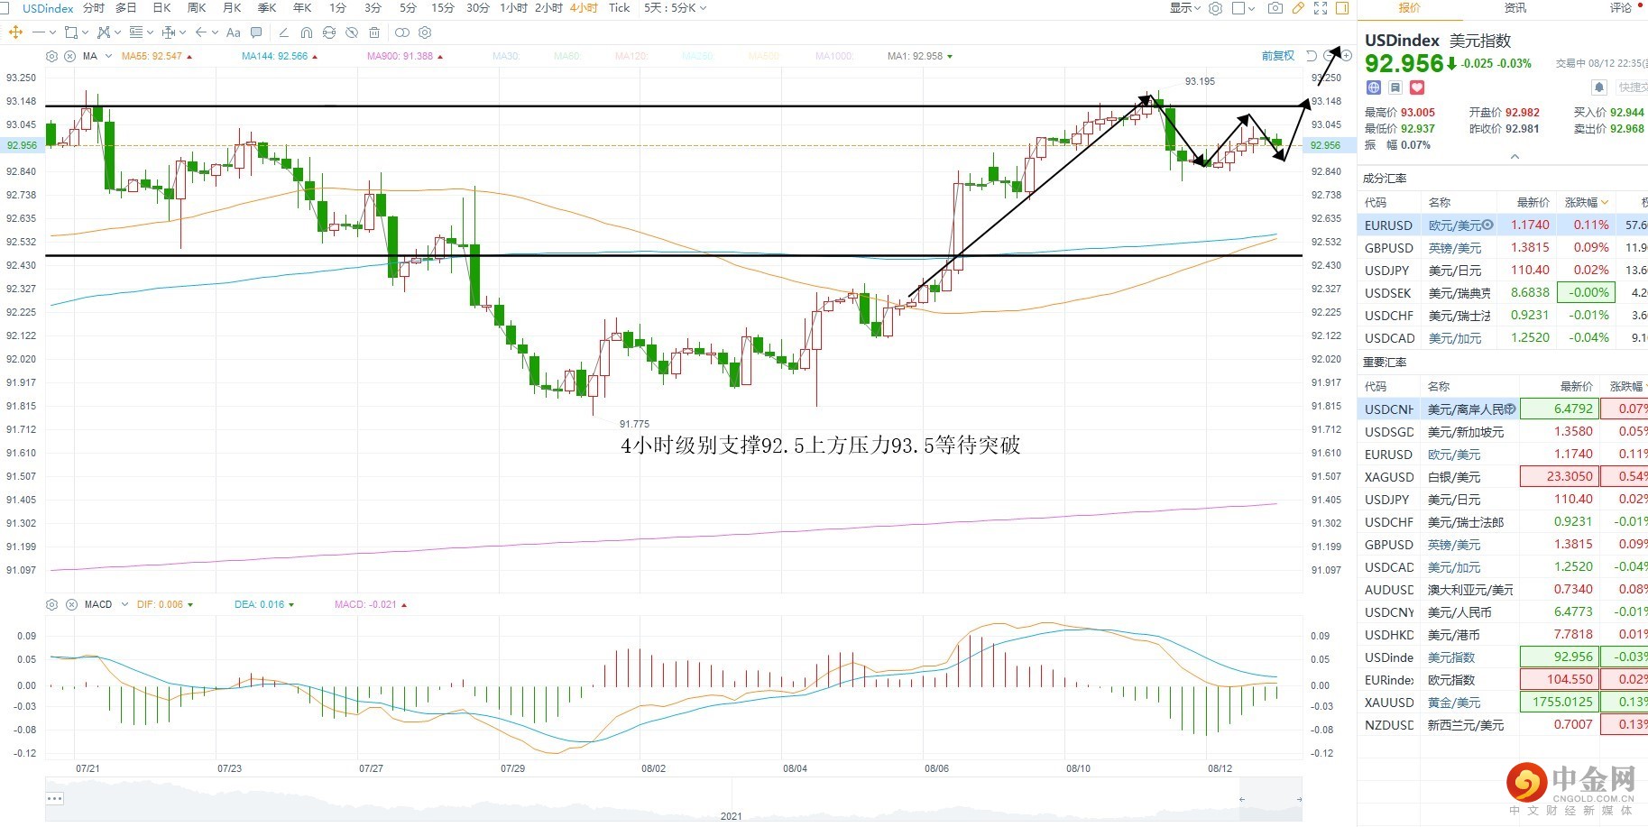This screenshot has width=1648, height=827.
Task: Open the globe icon under USDindex price
Action: point(1374,87)
